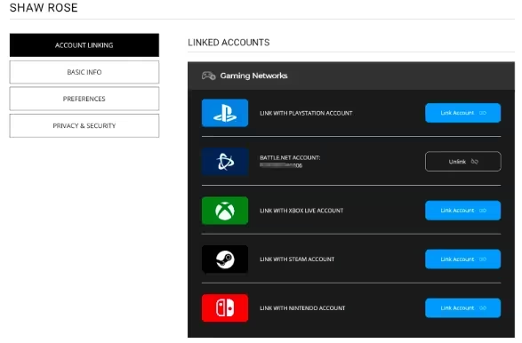The width and height of the screenshot is (522, 343).
Task: Click the PlayStation logo icon
Action: (225, 113)
